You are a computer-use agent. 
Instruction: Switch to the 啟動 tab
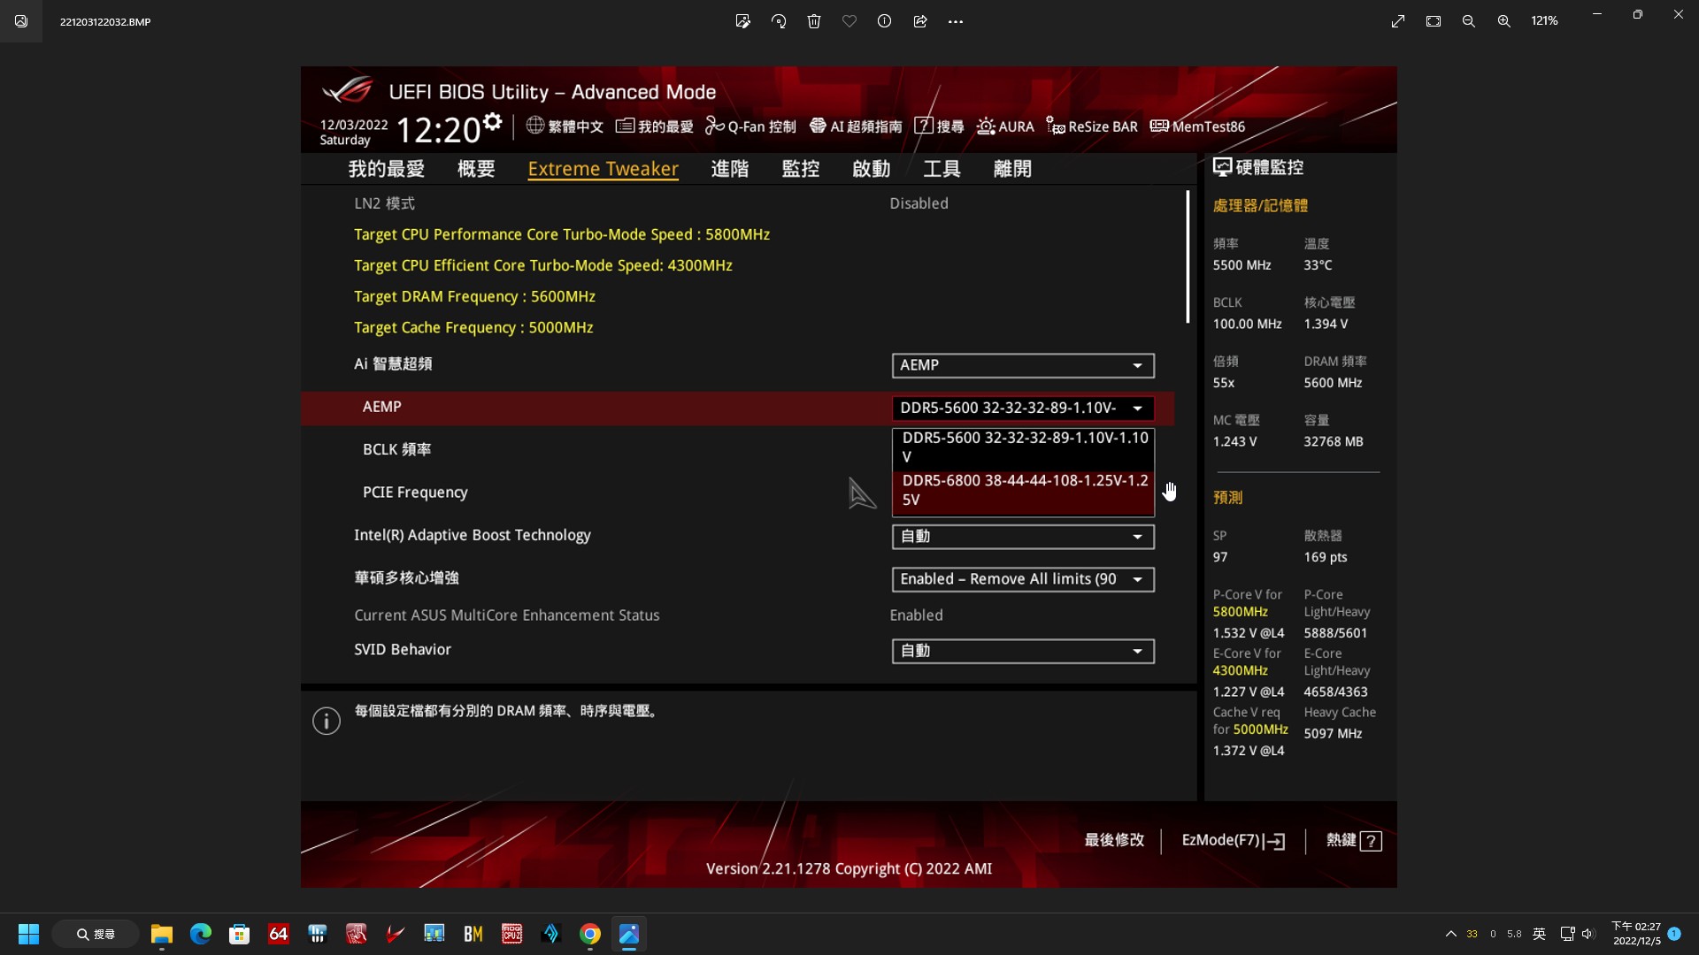(872, 169)
